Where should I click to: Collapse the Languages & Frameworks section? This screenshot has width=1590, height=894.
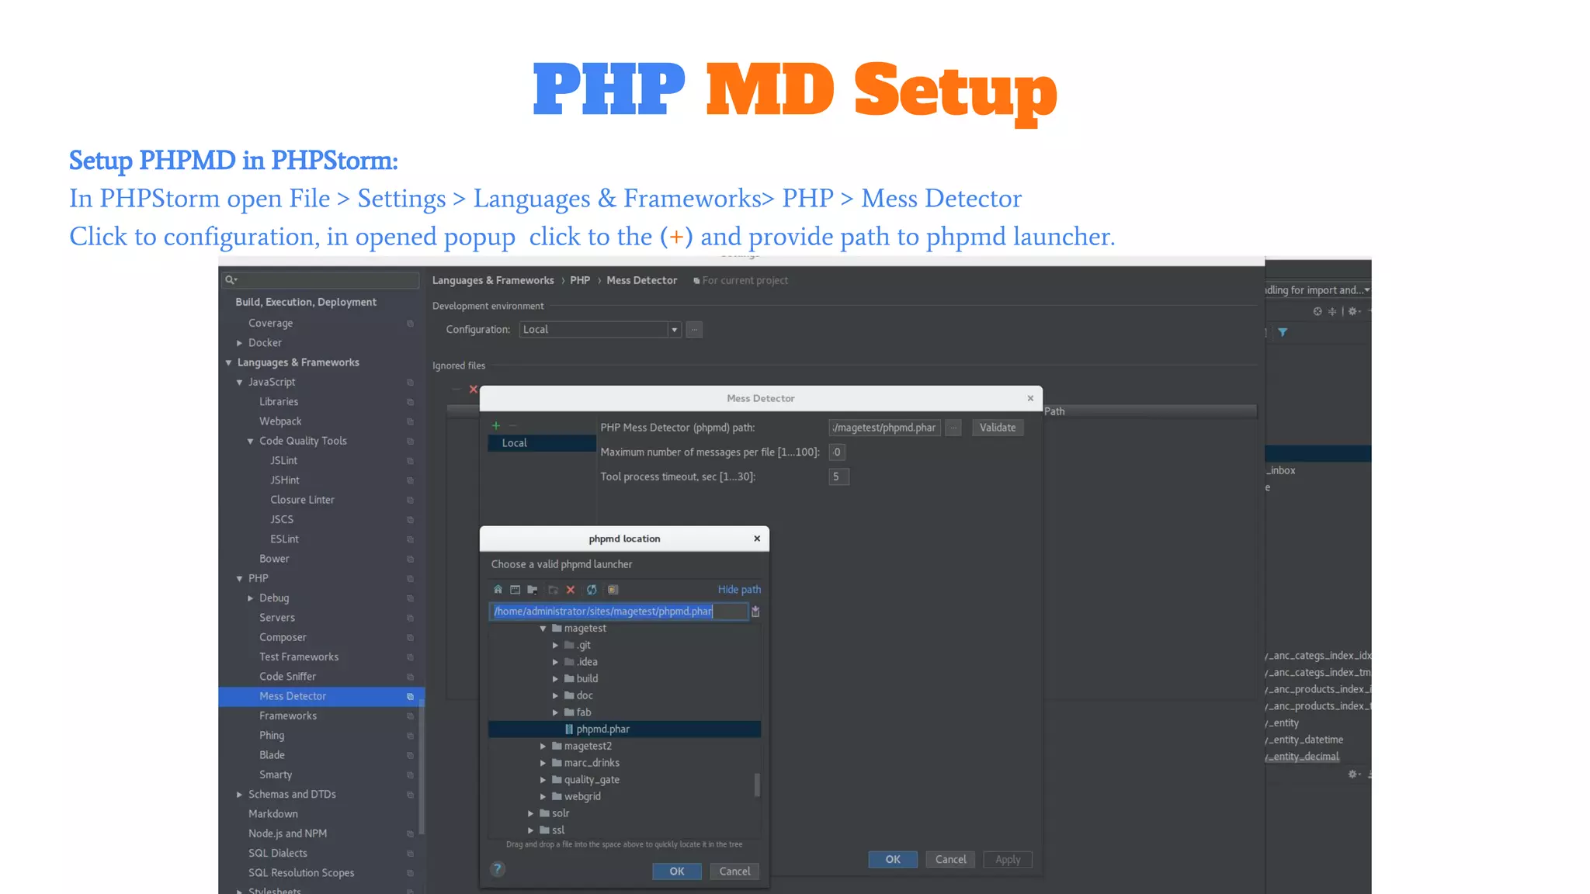(229, 362)
